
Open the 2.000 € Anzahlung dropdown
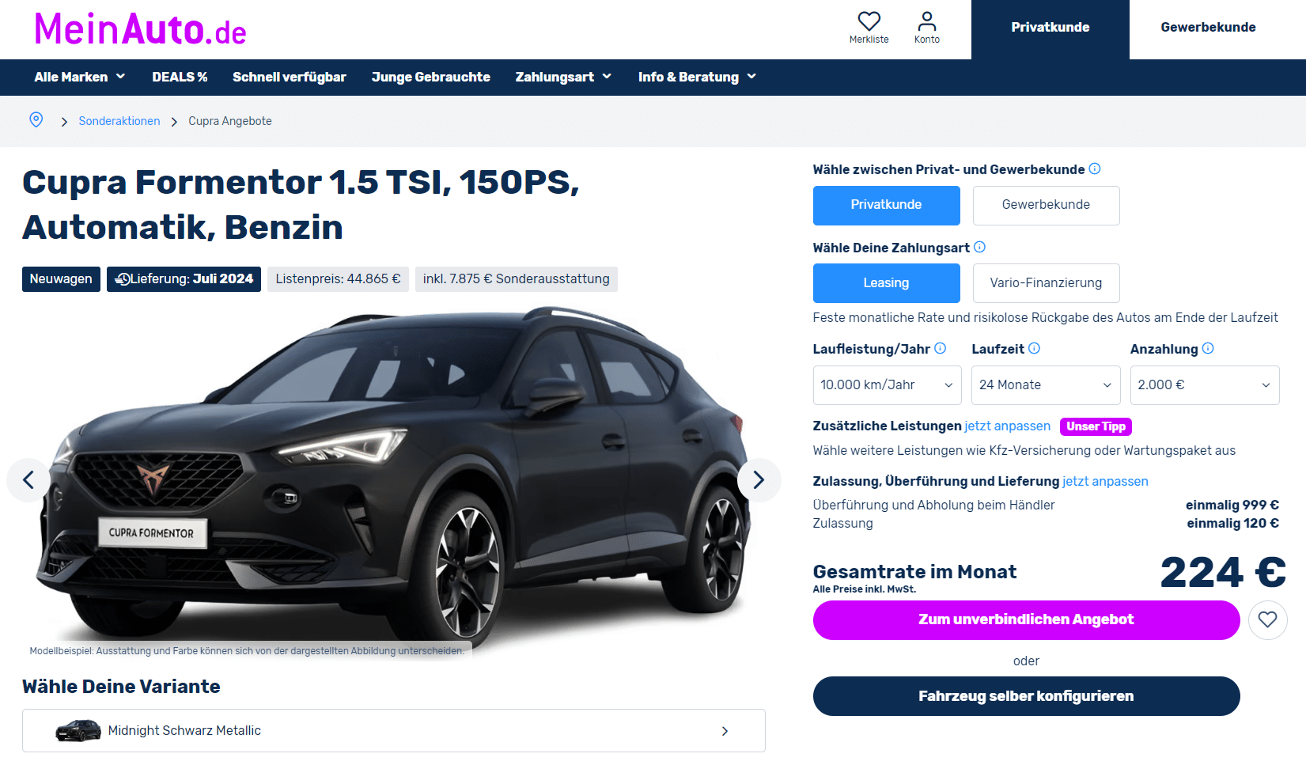pyautogui.click(x=1205, y=385)
